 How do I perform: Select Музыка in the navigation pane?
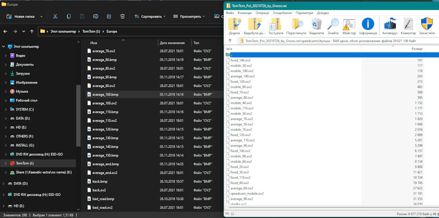[x=22, y=91]
